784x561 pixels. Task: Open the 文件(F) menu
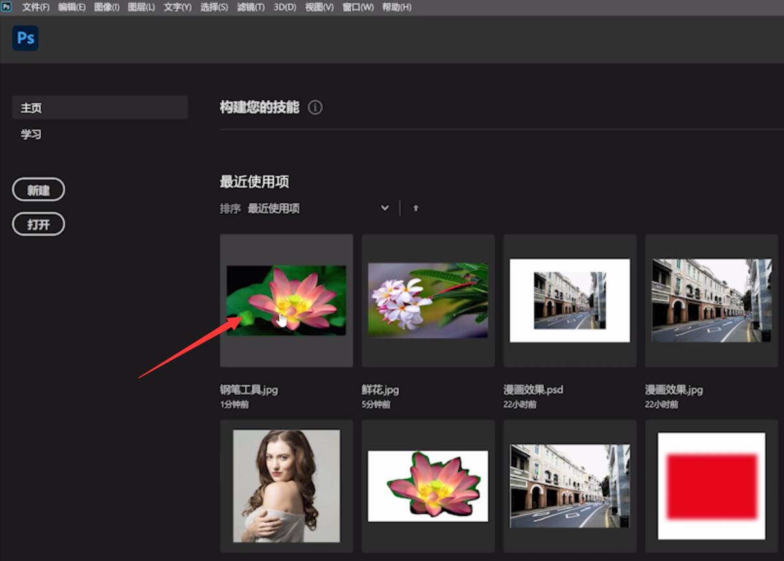tap(36, 7)
